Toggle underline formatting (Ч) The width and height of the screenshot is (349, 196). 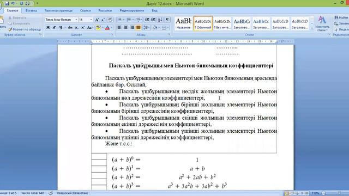coord(61,28)
